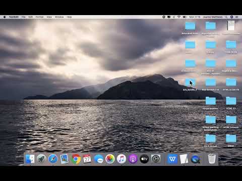Select the BS3 Scratch 7-9 desktop folder
The width and height of the screenshot is (242, 181).
coord(210,84)
